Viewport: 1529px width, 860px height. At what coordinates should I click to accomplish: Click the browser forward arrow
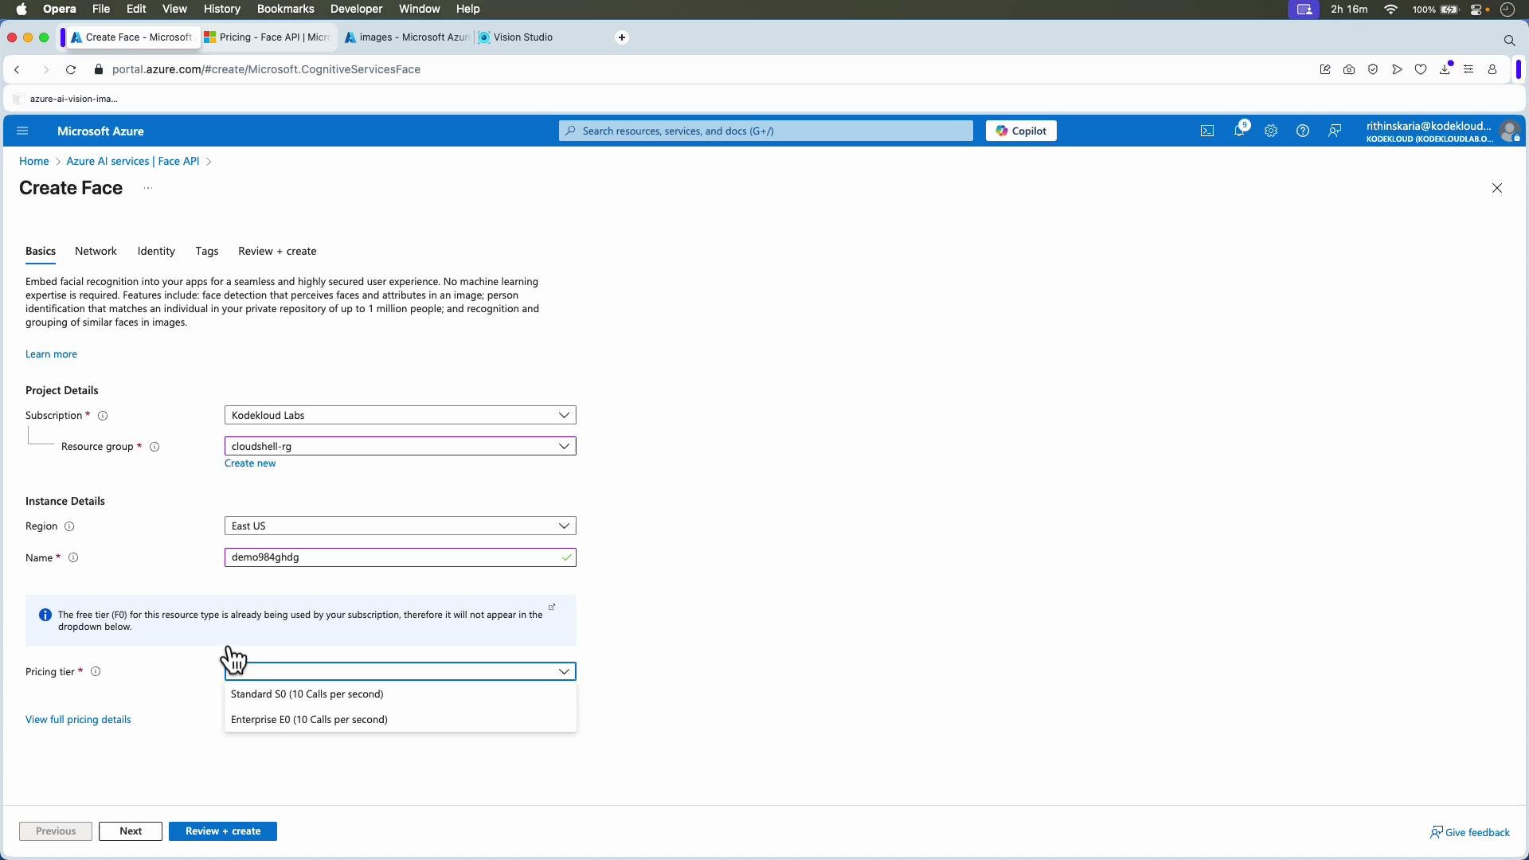[45, 70]
